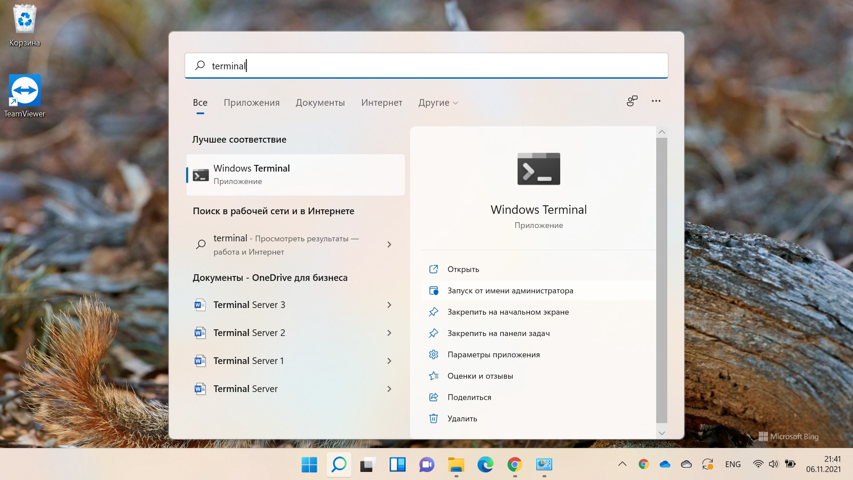Open the volume speaker tray icon
The height and width of the screenshot is (480, 853).
click(x=774, y=464)
